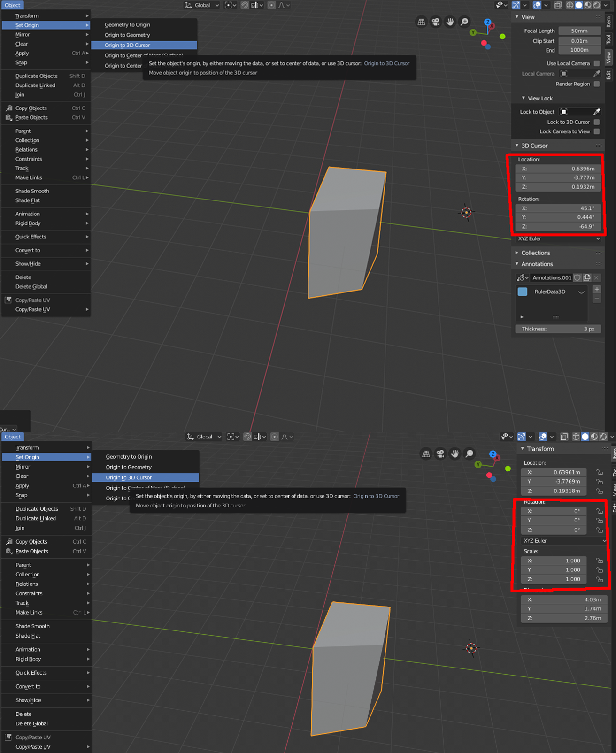Click Delete Global in upper screenshot menu

pyautogui.click(x=31, y=286)
